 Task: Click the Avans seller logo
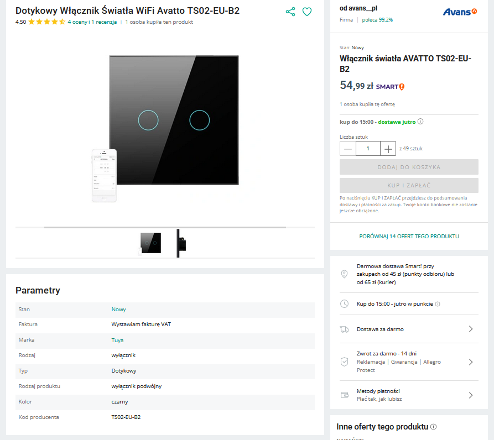[460, 12]
